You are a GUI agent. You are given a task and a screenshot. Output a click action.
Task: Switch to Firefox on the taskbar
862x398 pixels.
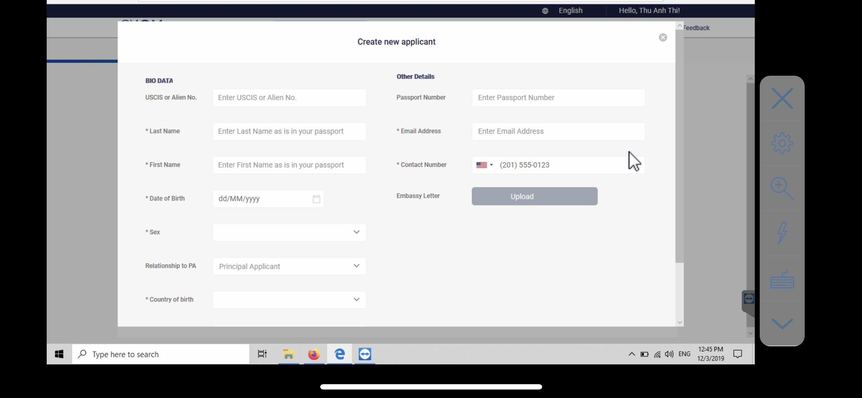click(x=314, y=354)
